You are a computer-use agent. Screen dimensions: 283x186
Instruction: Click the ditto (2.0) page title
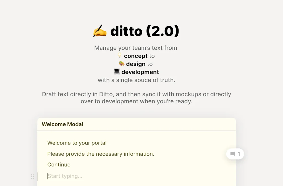pos(144,31)
